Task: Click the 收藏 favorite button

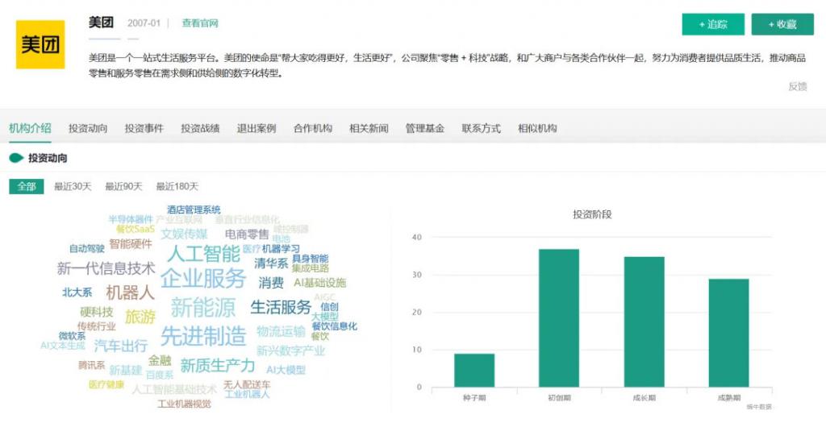Action: 782,24
